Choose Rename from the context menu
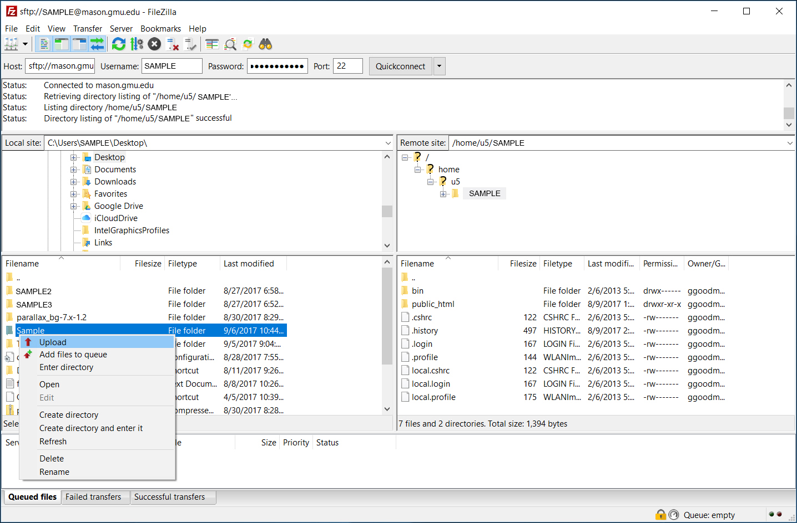Screen dimensions: 797x523 click(97, 472)
